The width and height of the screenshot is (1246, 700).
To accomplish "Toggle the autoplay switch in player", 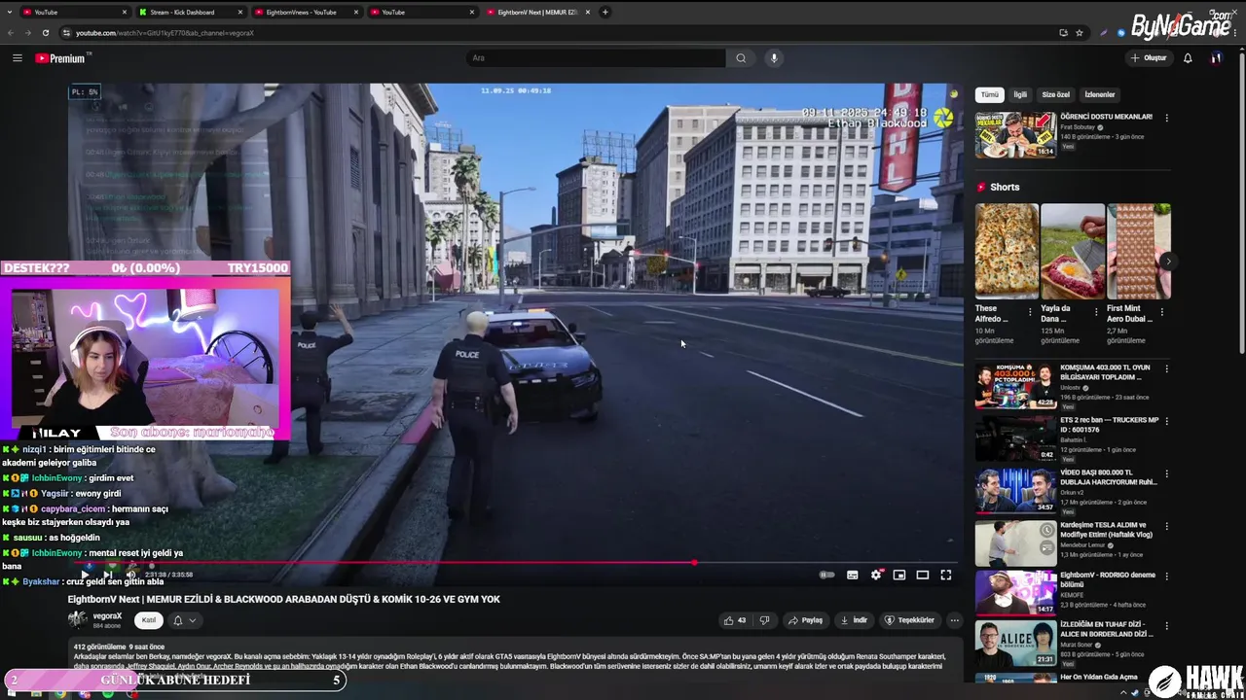I will [826, 575].
